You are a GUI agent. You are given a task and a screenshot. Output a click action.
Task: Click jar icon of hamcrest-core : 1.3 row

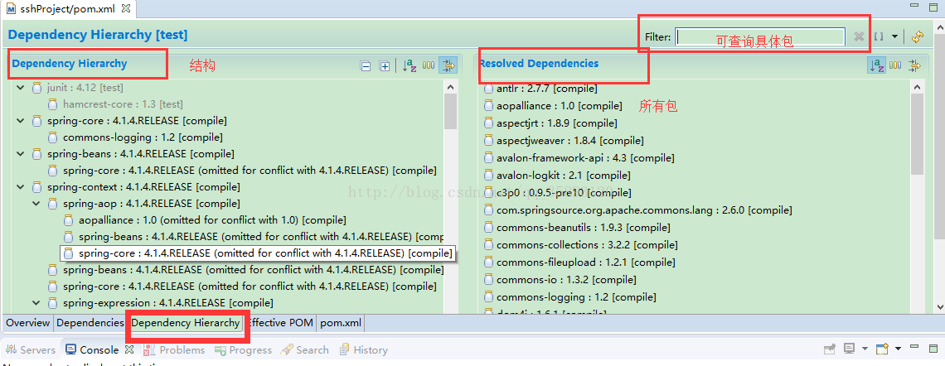[x=53, y=104]
